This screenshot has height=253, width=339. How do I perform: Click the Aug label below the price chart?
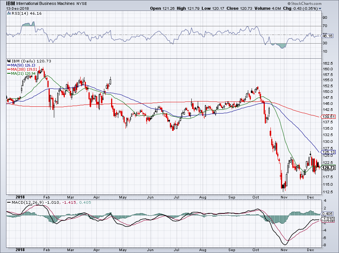(x=203, y=197)
